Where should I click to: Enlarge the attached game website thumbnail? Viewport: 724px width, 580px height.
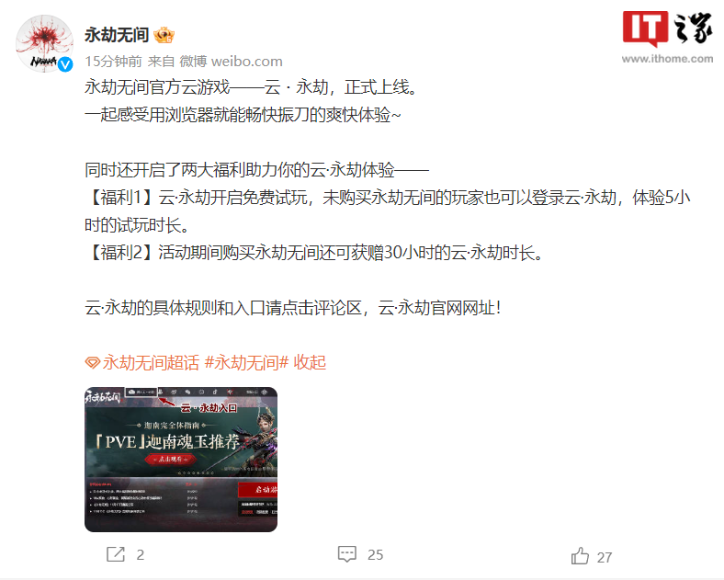point(181,460)
